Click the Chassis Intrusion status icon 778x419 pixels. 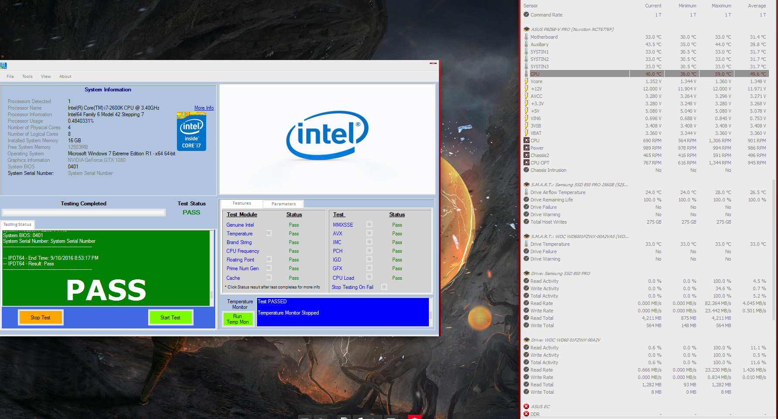[526, 170]
